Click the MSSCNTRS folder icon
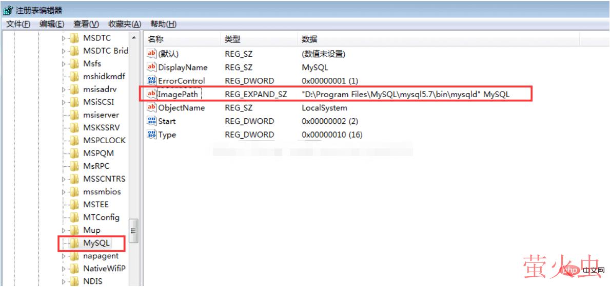The width and height of the screenshot is (610, 287). tap(74, 179)
